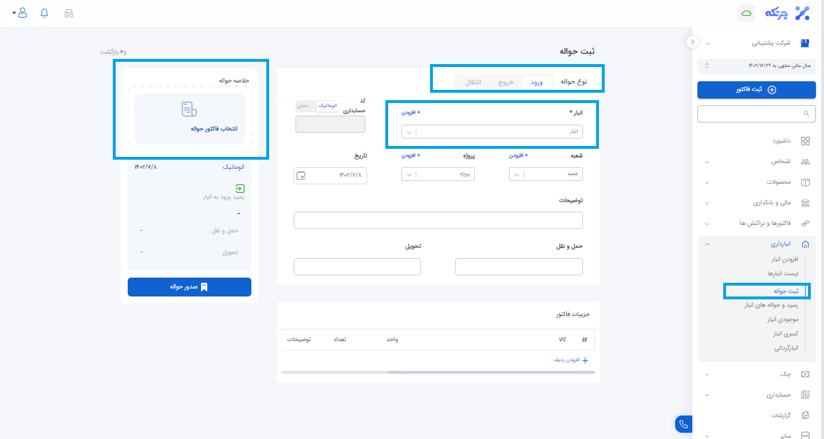Click the notification bell icon
Image resolution: width=824 pixels, height=439 pixels.
pos(45,13)
